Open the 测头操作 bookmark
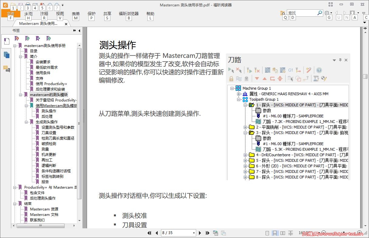The height and width of the screenshot is (238, 369). pos(49,111)
